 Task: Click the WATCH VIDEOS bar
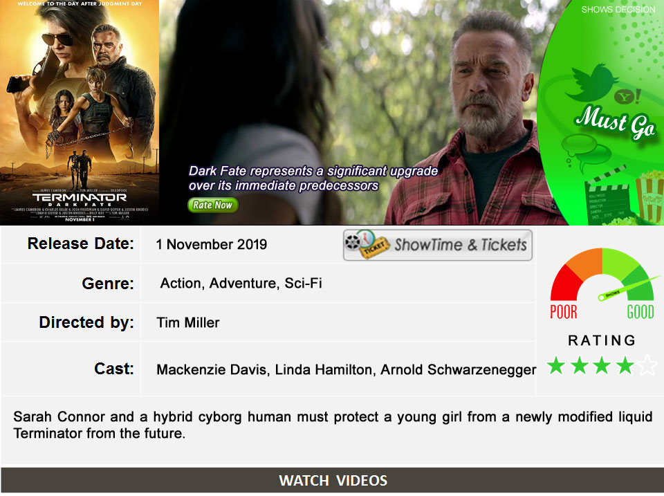pos(333,480)
